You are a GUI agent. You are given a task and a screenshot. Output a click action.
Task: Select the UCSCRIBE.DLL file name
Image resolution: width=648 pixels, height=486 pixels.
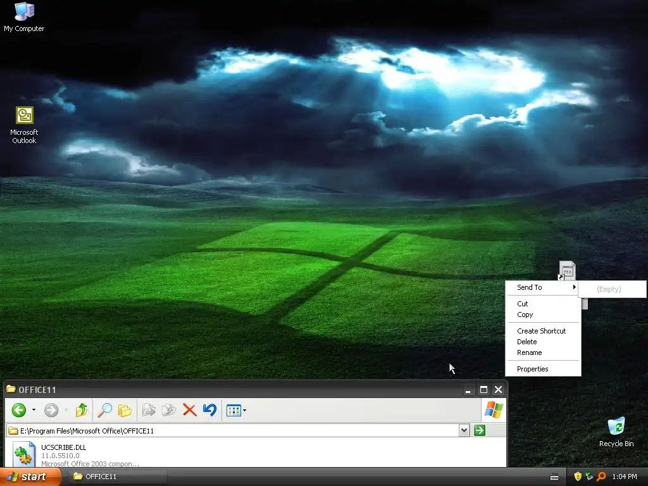pyautogui.click(x=64, y=447)
